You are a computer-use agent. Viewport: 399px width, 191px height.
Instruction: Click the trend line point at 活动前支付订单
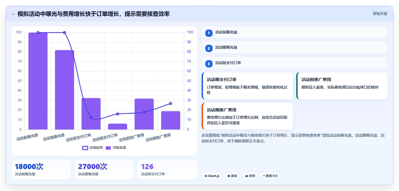(x=91, y=118)
